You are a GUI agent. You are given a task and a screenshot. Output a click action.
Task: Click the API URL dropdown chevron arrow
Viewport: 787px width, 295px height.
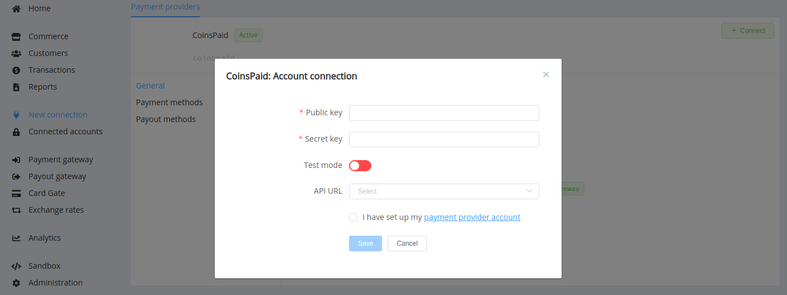click(529, 191)
